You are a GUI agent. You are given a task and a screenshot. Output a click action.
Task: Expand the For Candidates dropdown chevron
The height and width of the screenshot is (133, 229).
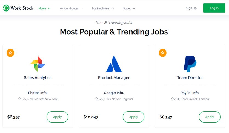click(x=82, y=9)
